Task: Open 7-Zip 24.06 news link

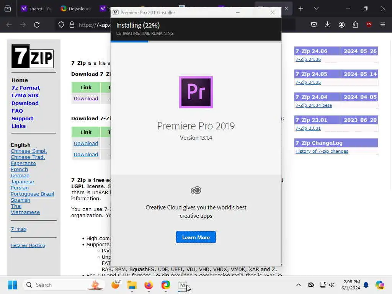Action: click(308, 59)
